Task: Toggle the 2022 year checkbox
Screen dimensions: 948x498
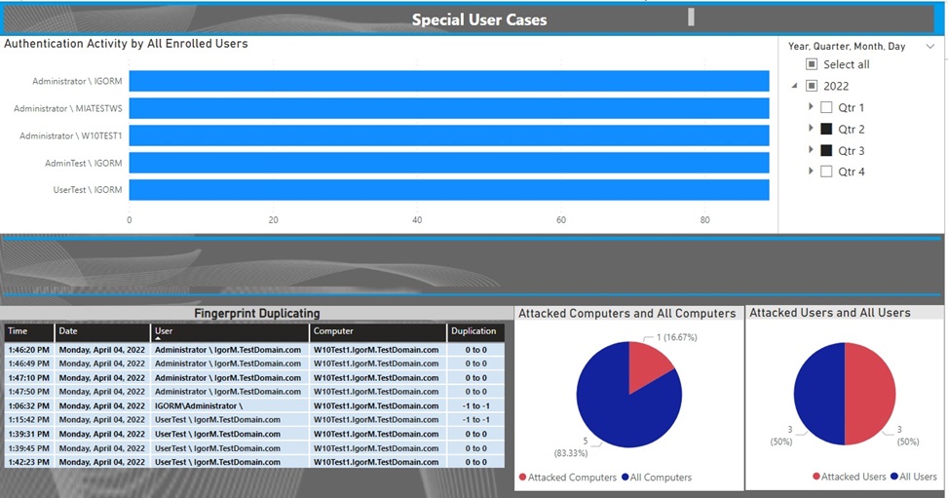Action: (812, 86)
